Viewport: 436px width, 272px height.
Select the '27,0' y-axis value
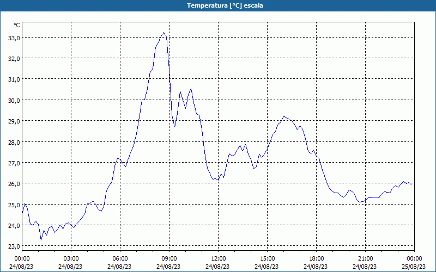click(x=13, y=163)
